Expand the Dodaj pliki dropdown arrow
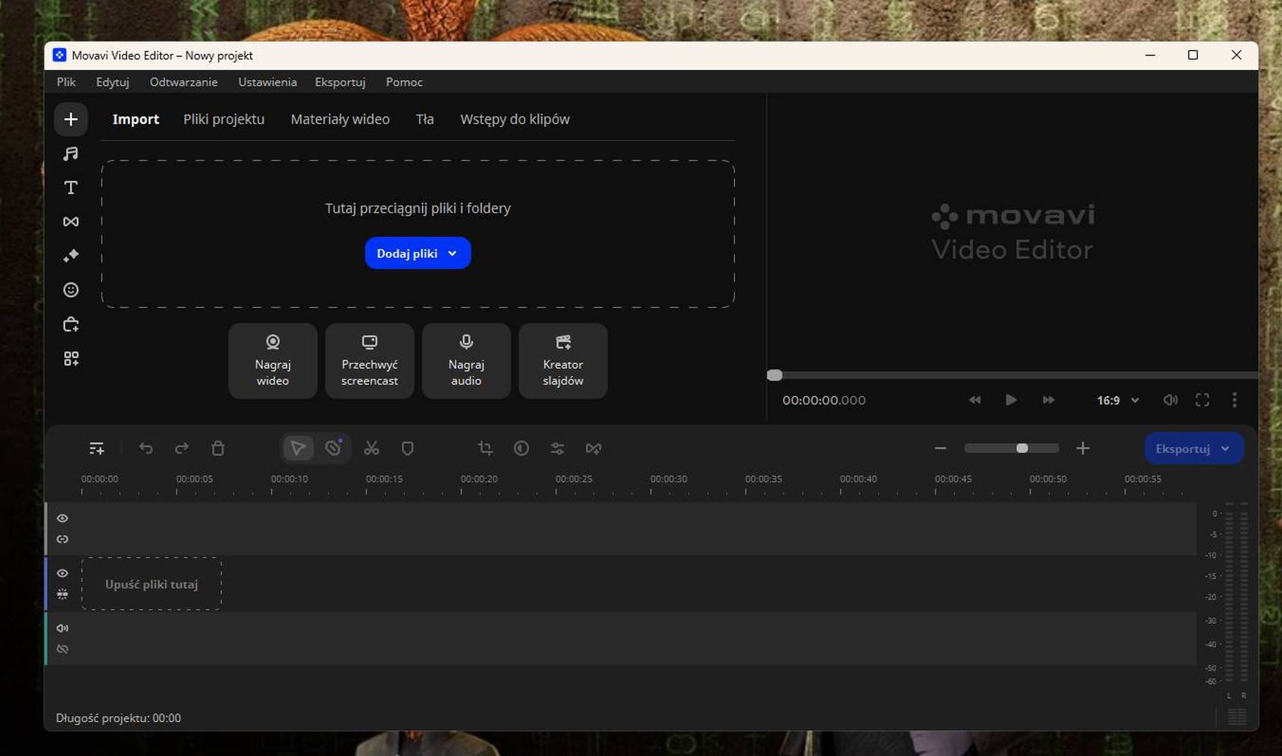 coord(453,254)
